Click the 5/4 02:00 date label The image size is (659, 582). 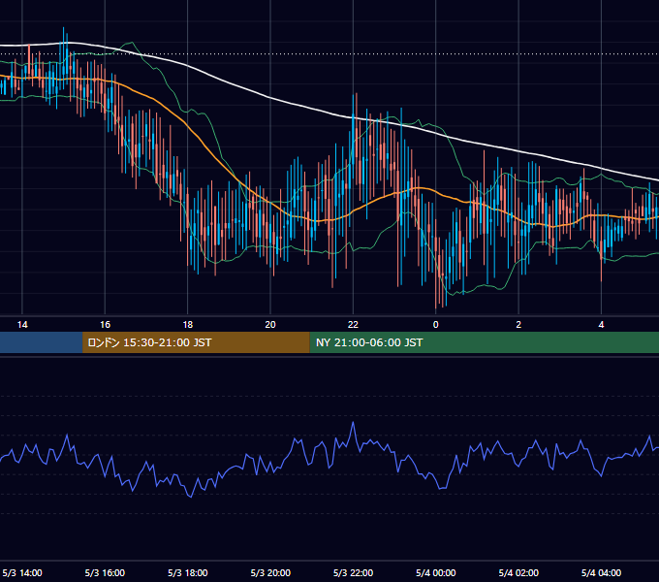(518, 573)
